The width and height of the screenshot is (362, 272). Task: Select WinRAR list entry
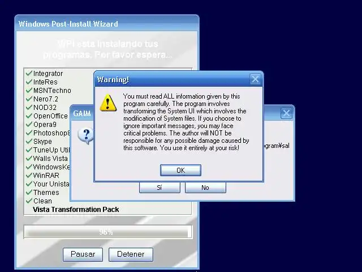coord(46,175)
